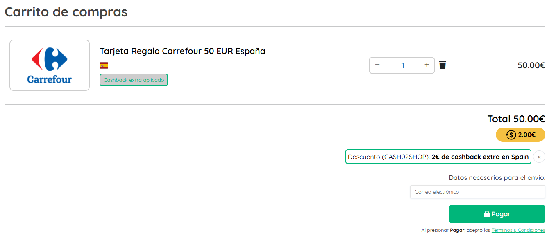556x240 pixels.
Task: Click the "Cashback extra aplicado" badge
Action: pos(134,80)
